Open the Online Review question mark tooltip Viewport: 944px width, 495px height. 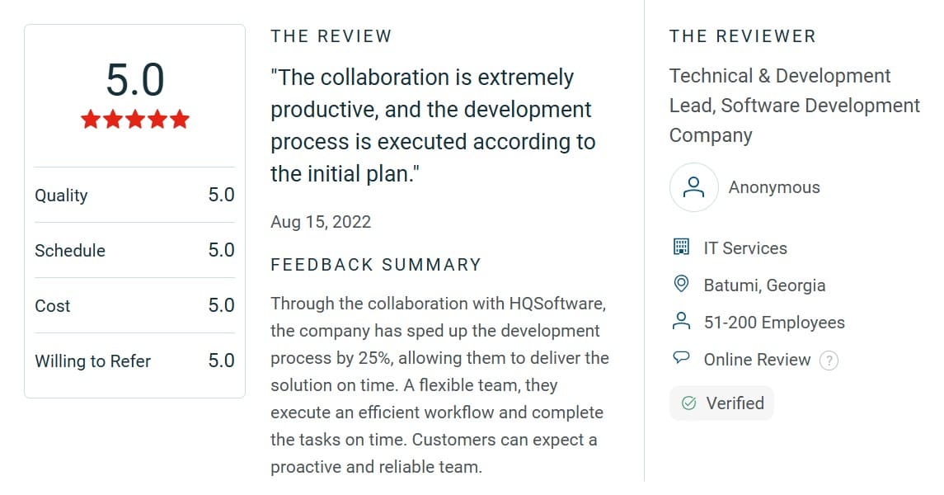(x=829, y=361)
